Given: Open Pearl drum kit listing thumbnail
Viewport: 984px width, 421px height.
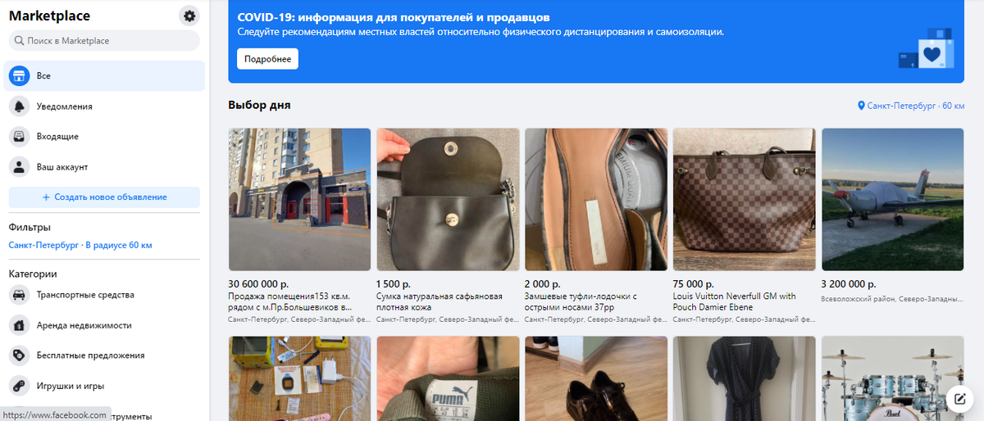Looking at the screenshot, I should pyautogui.click(x=892, y=378).
